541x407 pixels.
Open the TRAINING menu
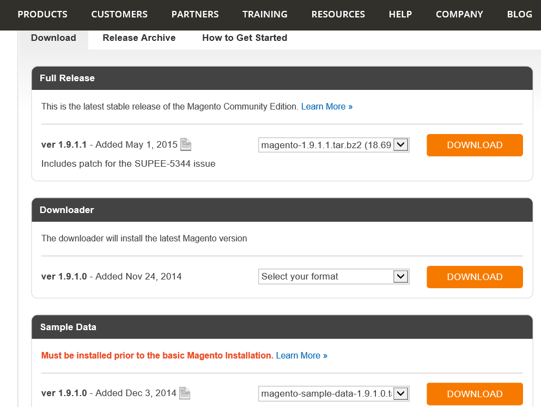point(265,15)
